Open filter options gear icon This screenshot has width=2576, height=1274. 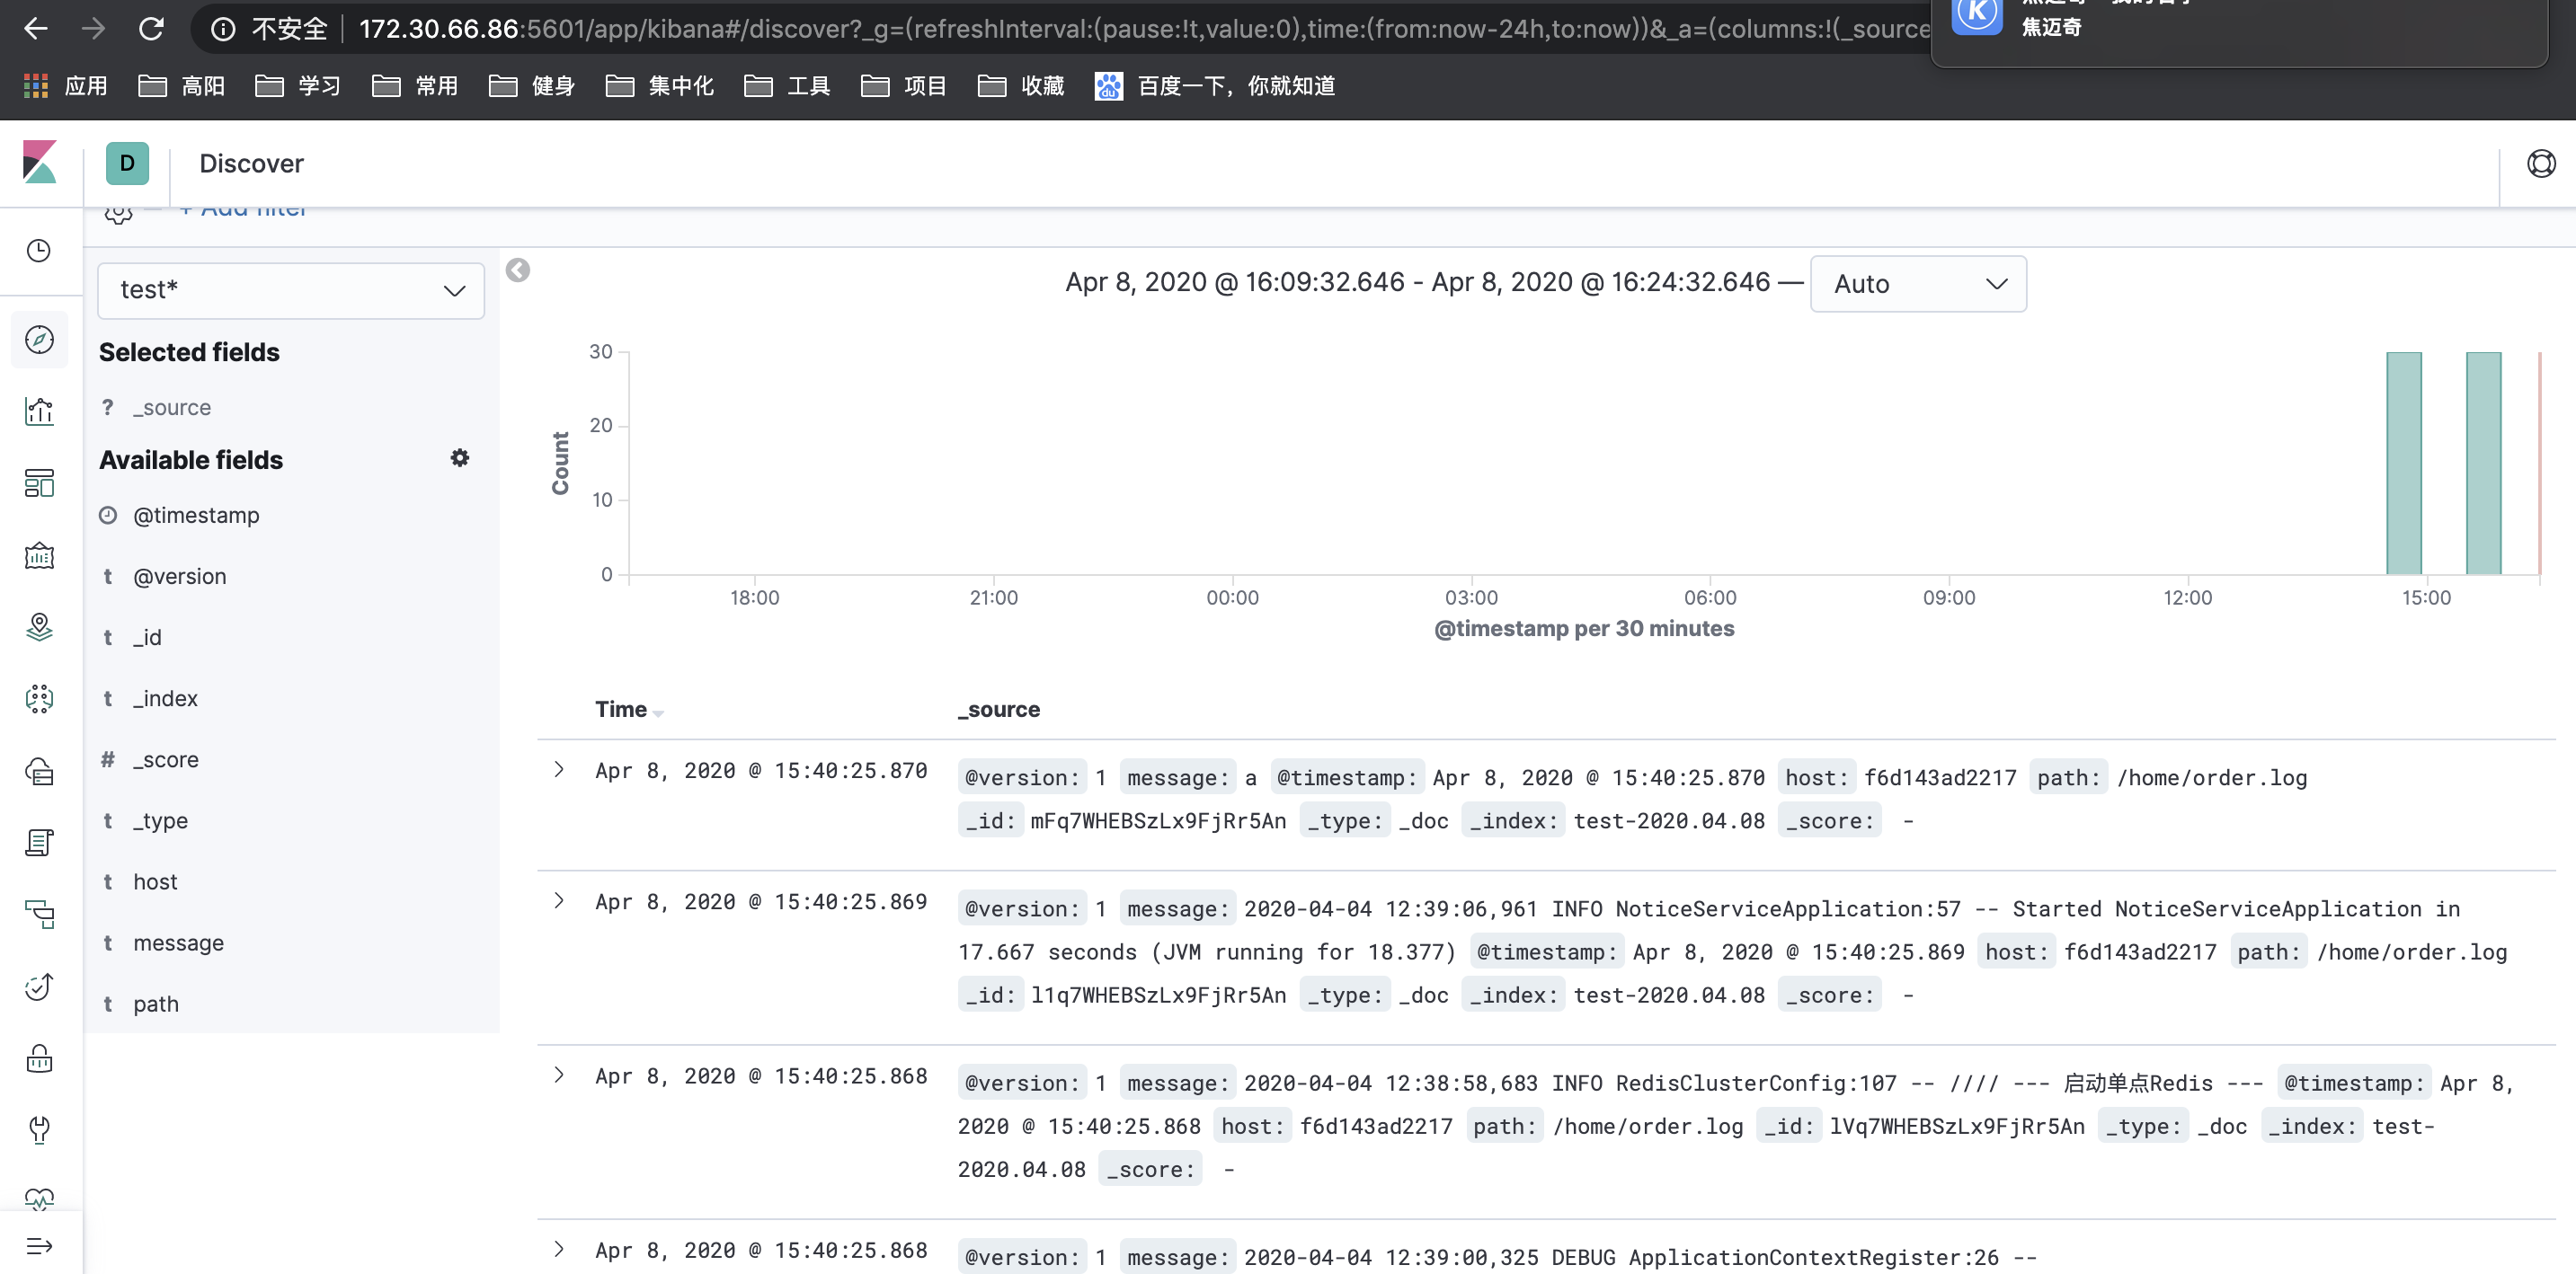coord(118,213)
